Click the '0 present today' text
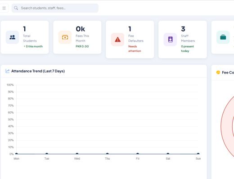 click(x=187, y=49)
